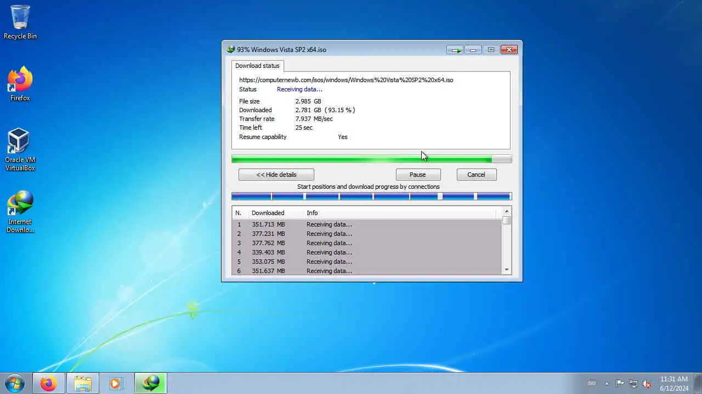
Task: Click the transfer rate 7.937 MB/sec
Action: point(314,119)
